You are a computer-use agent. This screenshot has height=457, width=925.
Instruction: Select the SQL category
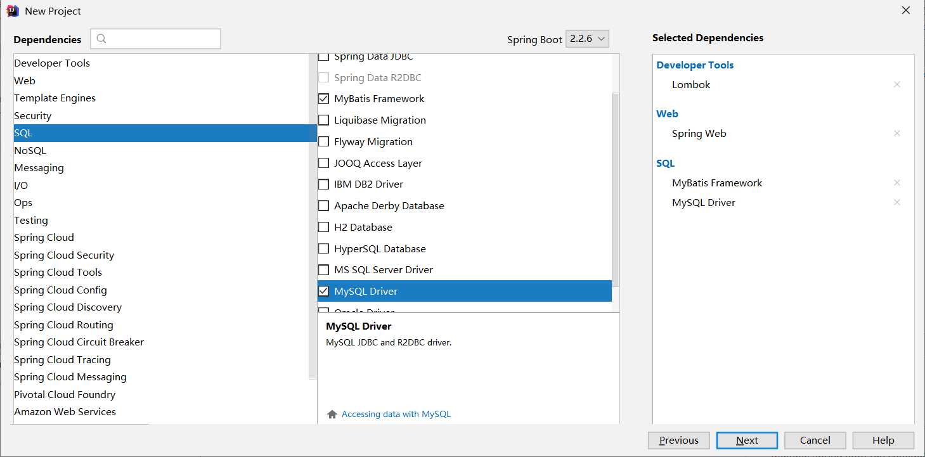tap(165, 132)
